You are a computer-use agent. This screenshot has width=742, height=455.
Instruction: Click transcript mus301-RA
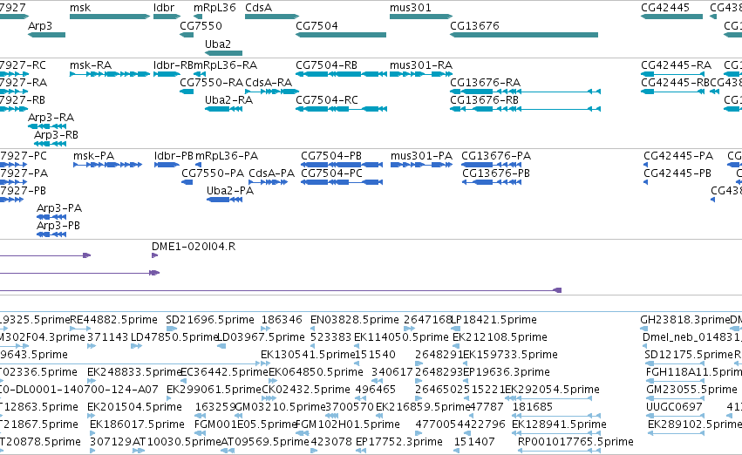[x=421, y=74]
